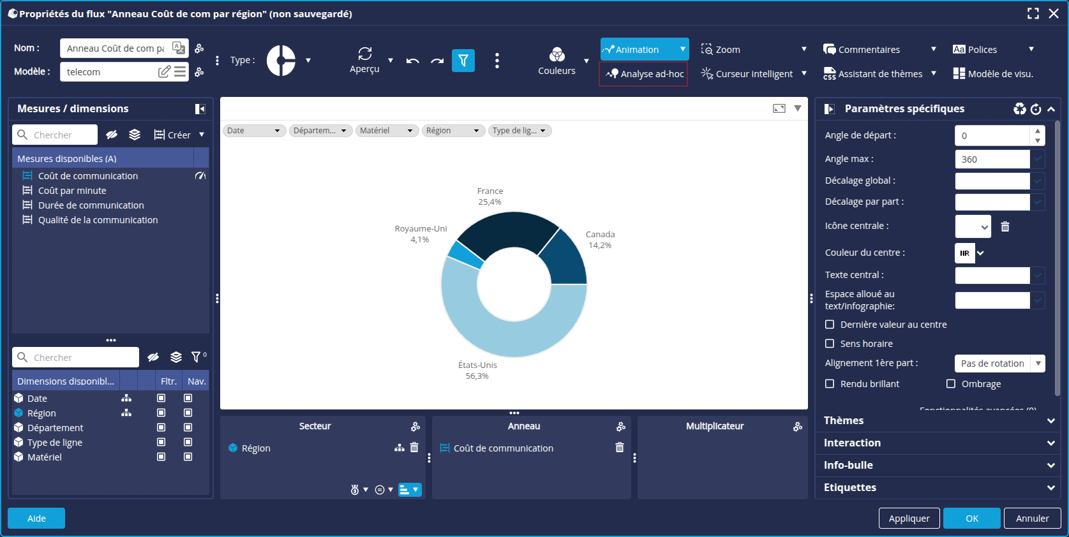Click the Appliquer button
The height and width of the screenshot is (537, 1069).
click(909, 519)
